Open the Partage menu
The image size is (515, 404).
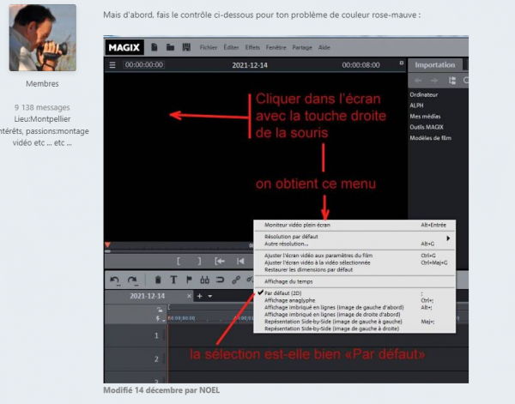302,47
